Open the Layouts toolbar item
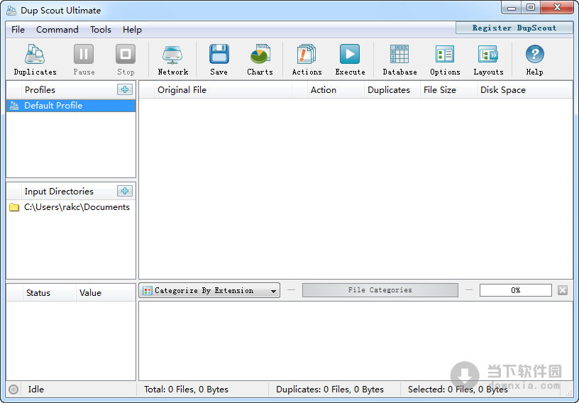The height and width of the screenshot is (403, 579). [x=488, y=60]
